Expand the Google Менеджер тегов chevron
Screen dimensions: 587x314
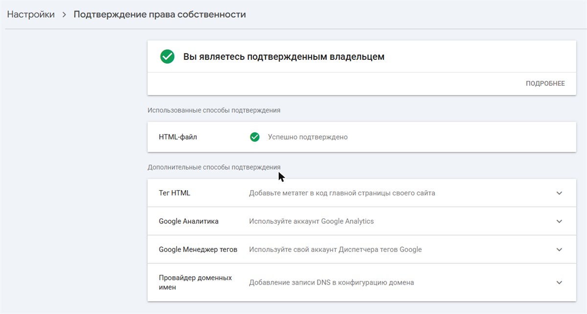click(560, 250)
